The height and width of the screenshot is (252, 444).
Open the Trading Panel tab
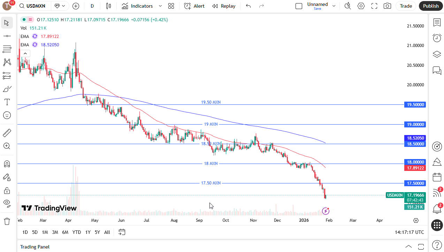(35, 246)
